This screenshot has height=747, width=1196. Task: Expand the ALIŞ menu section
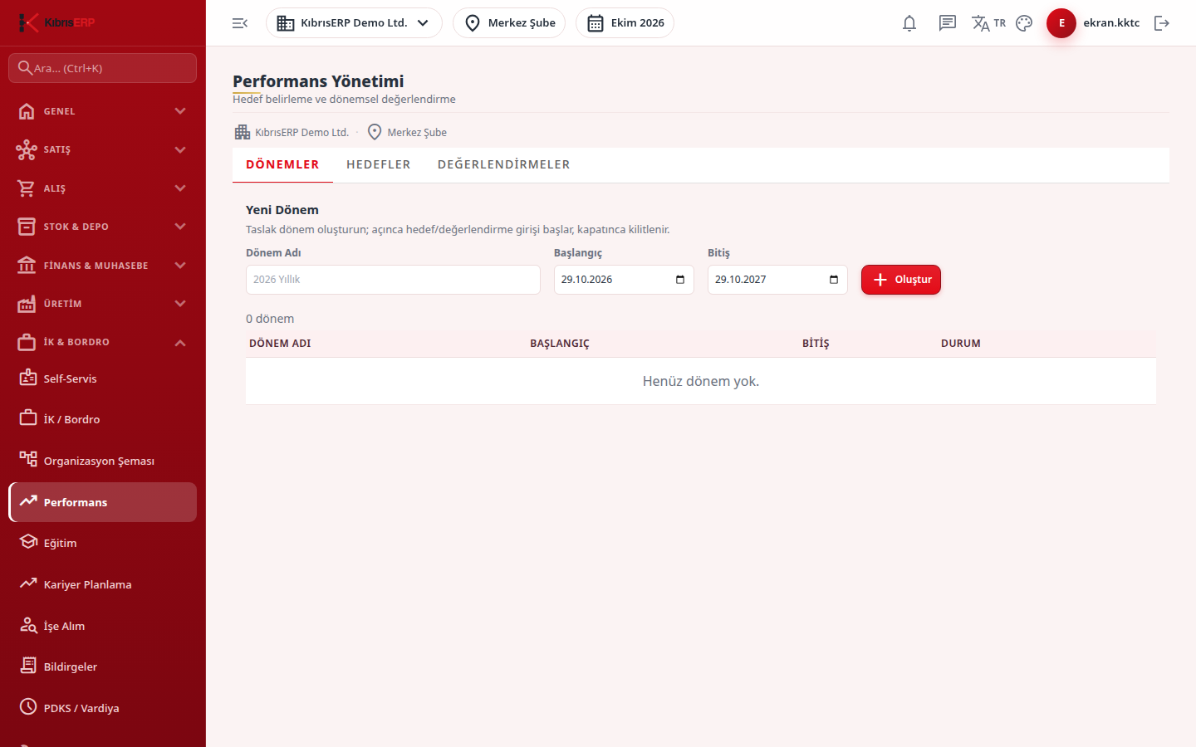(x=103, y=188)
